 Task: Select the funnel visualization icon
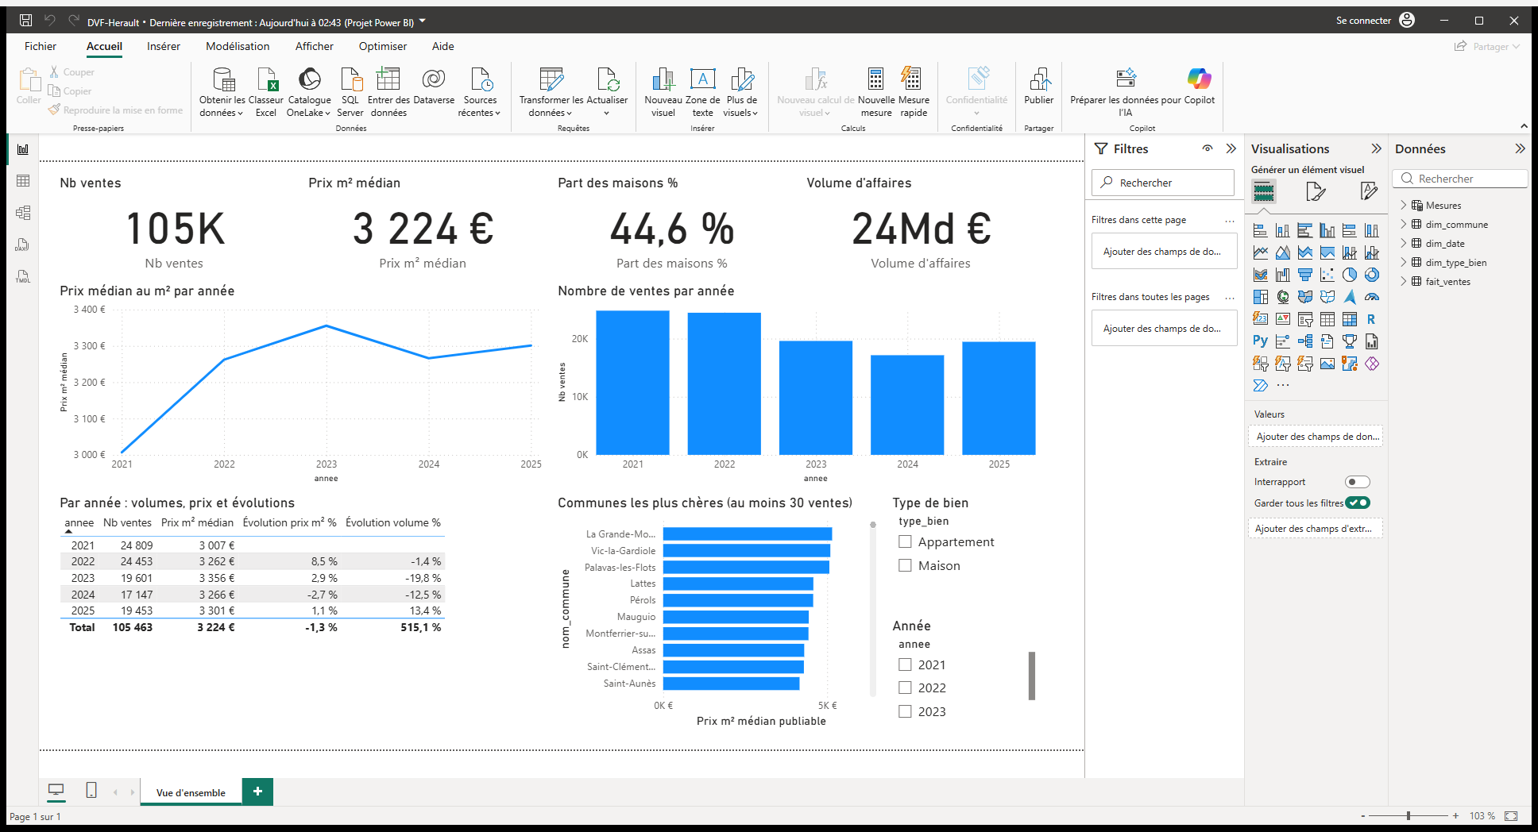[1305, 275]
